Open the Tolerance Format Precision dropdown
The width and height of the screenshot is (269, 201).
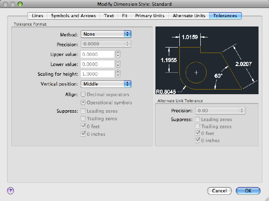coord(106,44)
